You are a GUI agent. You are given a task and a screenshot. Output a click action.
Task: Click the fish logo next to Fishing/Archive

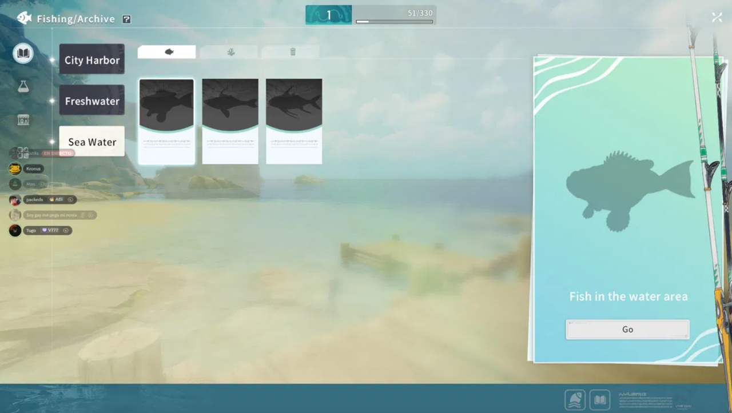(x=24, y=18)
